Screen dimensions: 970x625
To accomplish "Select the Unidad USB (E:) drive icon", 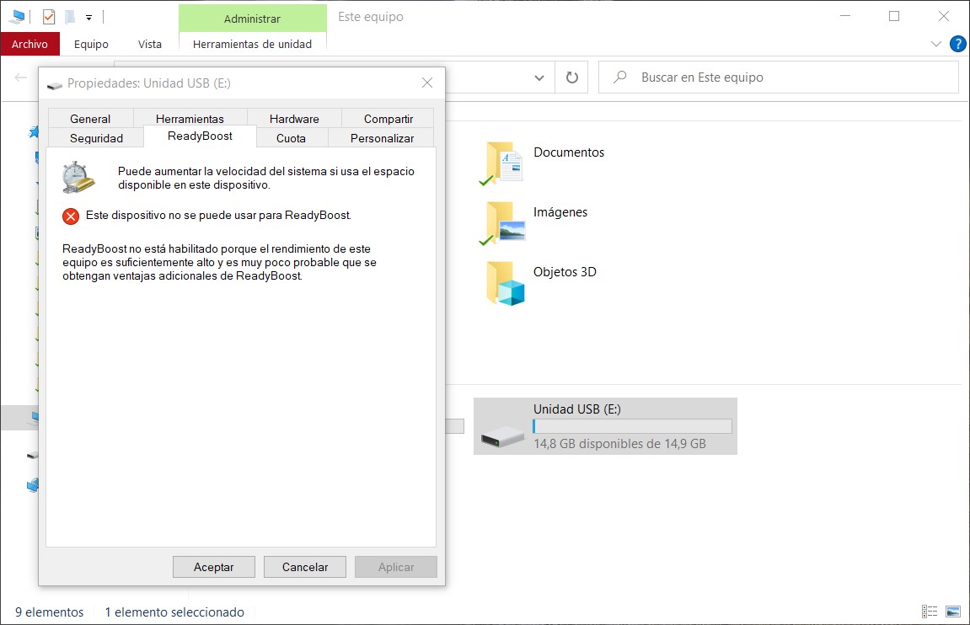I will pyautogui.click(x=502, y=434).
